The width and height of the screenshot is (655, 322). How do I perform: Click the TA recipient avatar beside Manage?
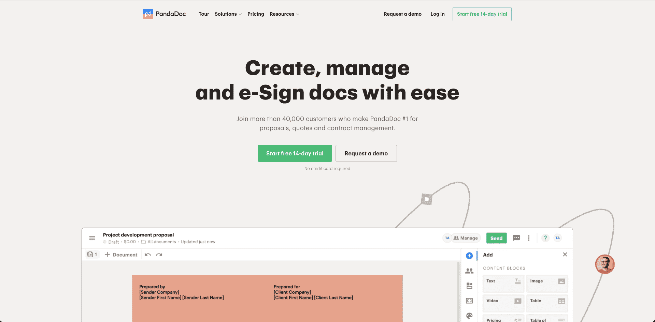(x=447, y=238)
